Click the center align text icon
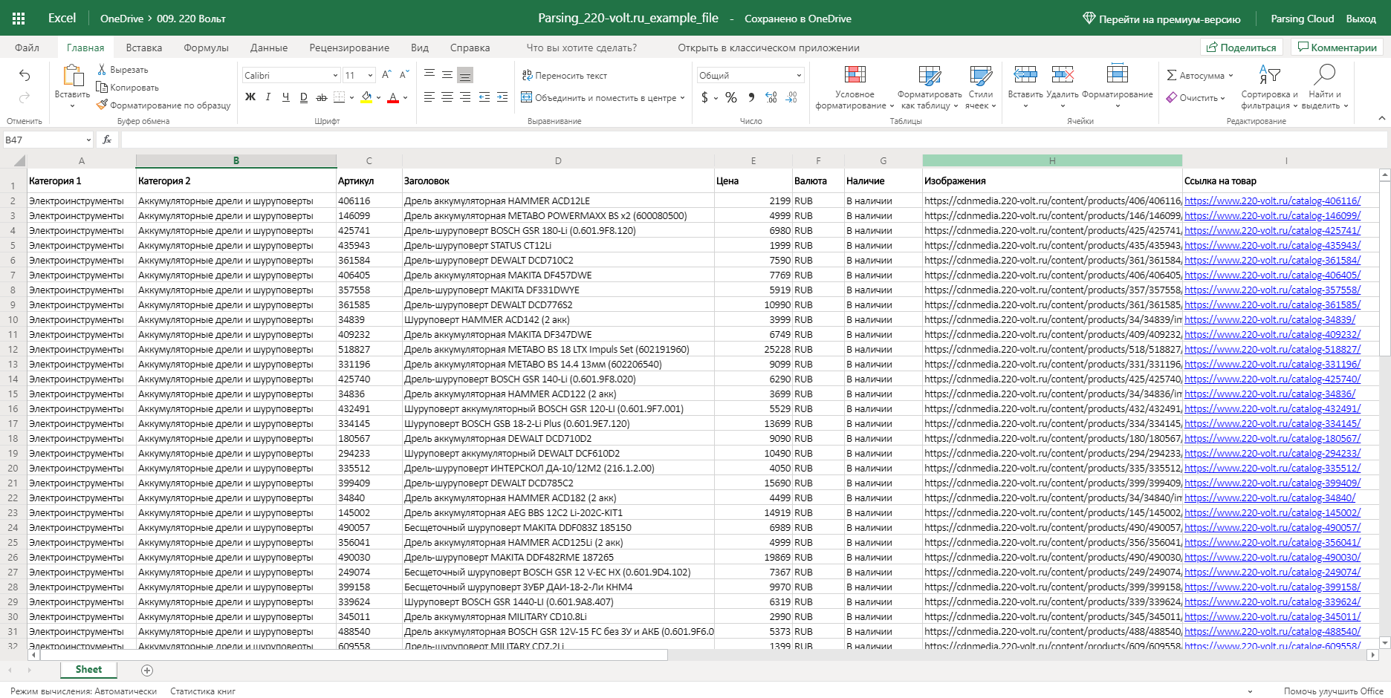Screen dimensions: 1391x698 click(x=447, y=97)
